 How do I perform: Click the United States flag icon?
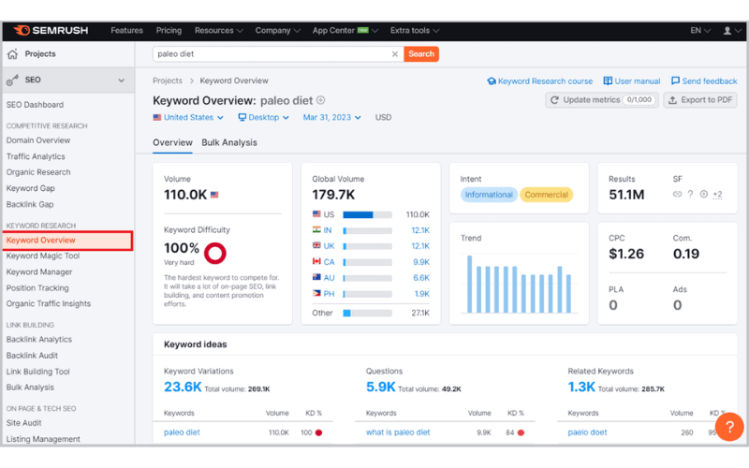tap(157, 118)
